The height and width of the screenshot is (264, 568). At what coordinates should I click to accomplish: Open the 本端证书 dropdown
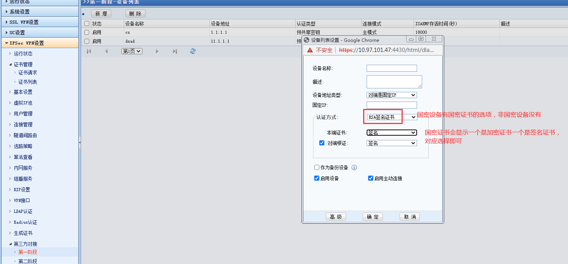click(391, 133)
